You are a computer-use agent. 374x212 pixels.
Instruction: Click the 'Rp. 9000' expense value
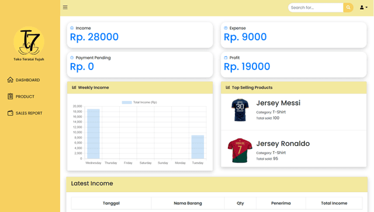point(245,37)
